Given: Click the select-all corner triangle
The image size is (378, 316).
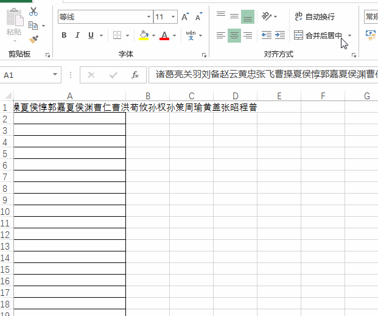Looking at the screenshot, I should (9, 96).
